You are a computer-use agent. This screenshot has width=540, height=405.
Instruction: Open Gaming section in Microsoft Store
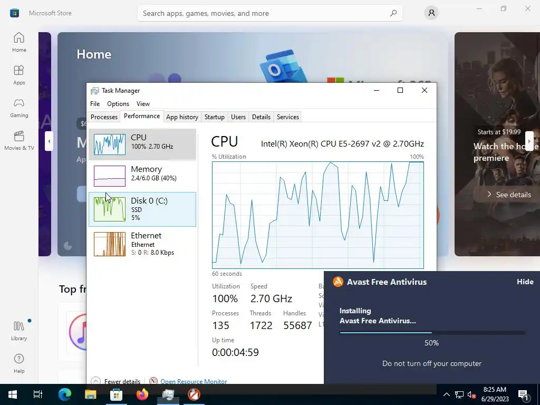19,108
